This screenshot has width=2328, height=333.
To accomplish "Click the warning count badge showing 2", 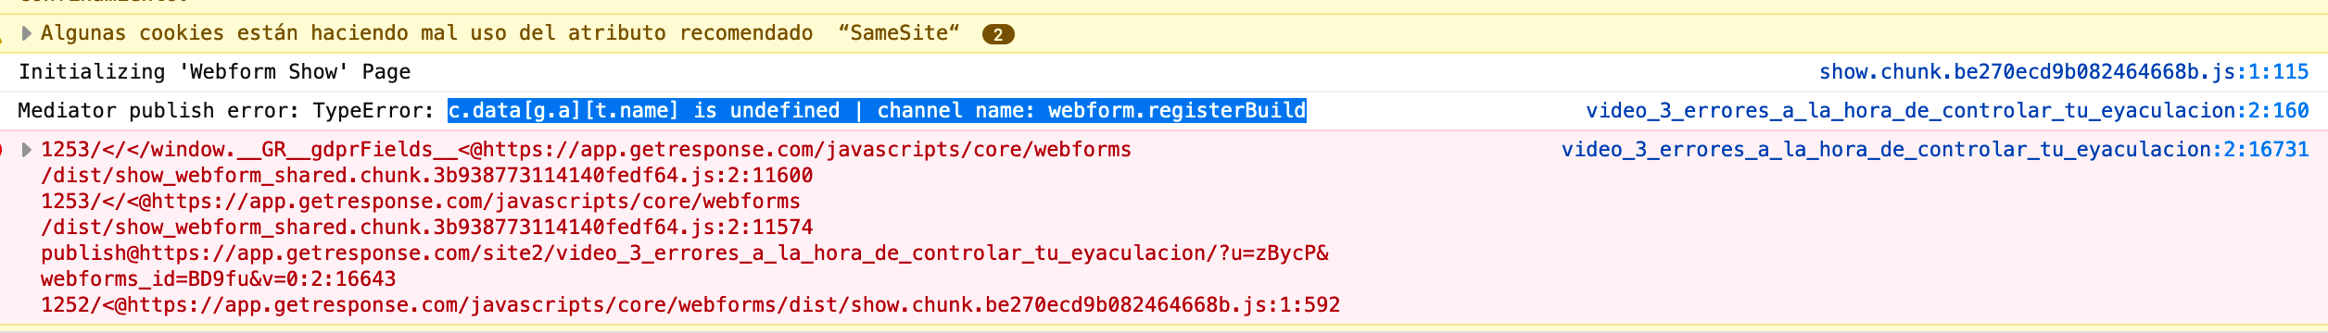I will click(998, 34).
